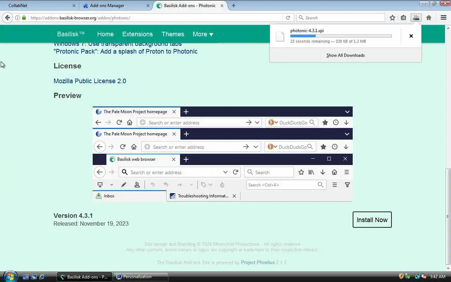The height and width of the screenshot is (282, 451).
Task: Click Show All Downloads
Action: pyautogui.click(x=345, y=55)
